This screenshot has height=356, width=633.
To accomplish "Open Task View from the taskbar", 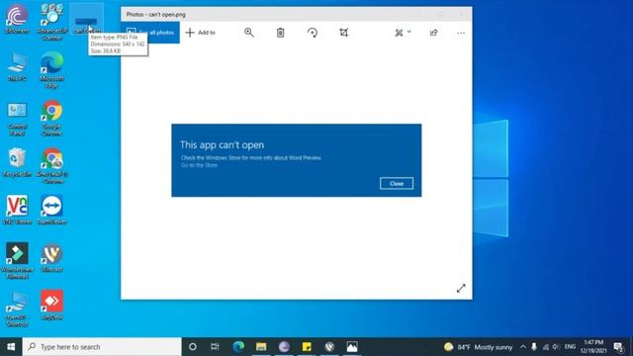I will (x=215, y=347).
